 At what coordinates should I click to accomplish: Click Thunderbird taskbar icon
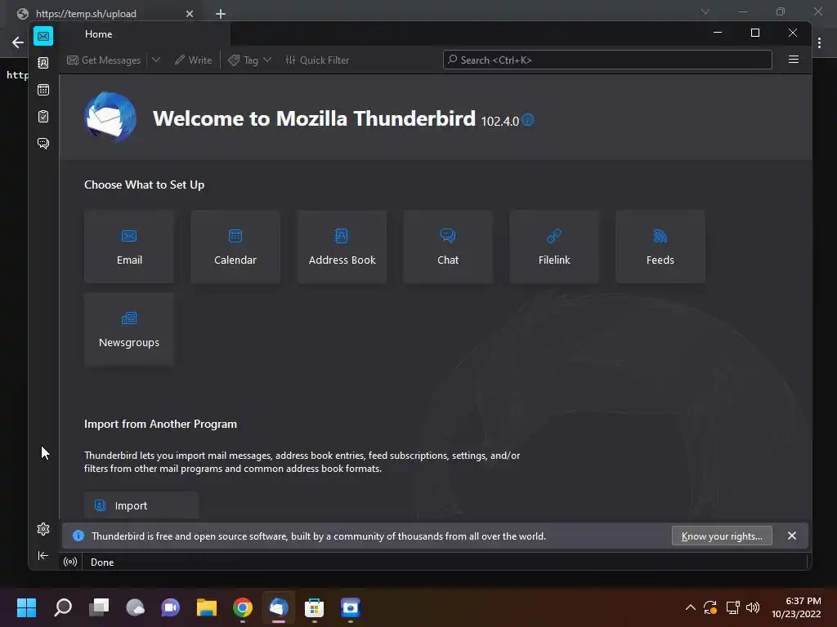(x=278, y=607)
